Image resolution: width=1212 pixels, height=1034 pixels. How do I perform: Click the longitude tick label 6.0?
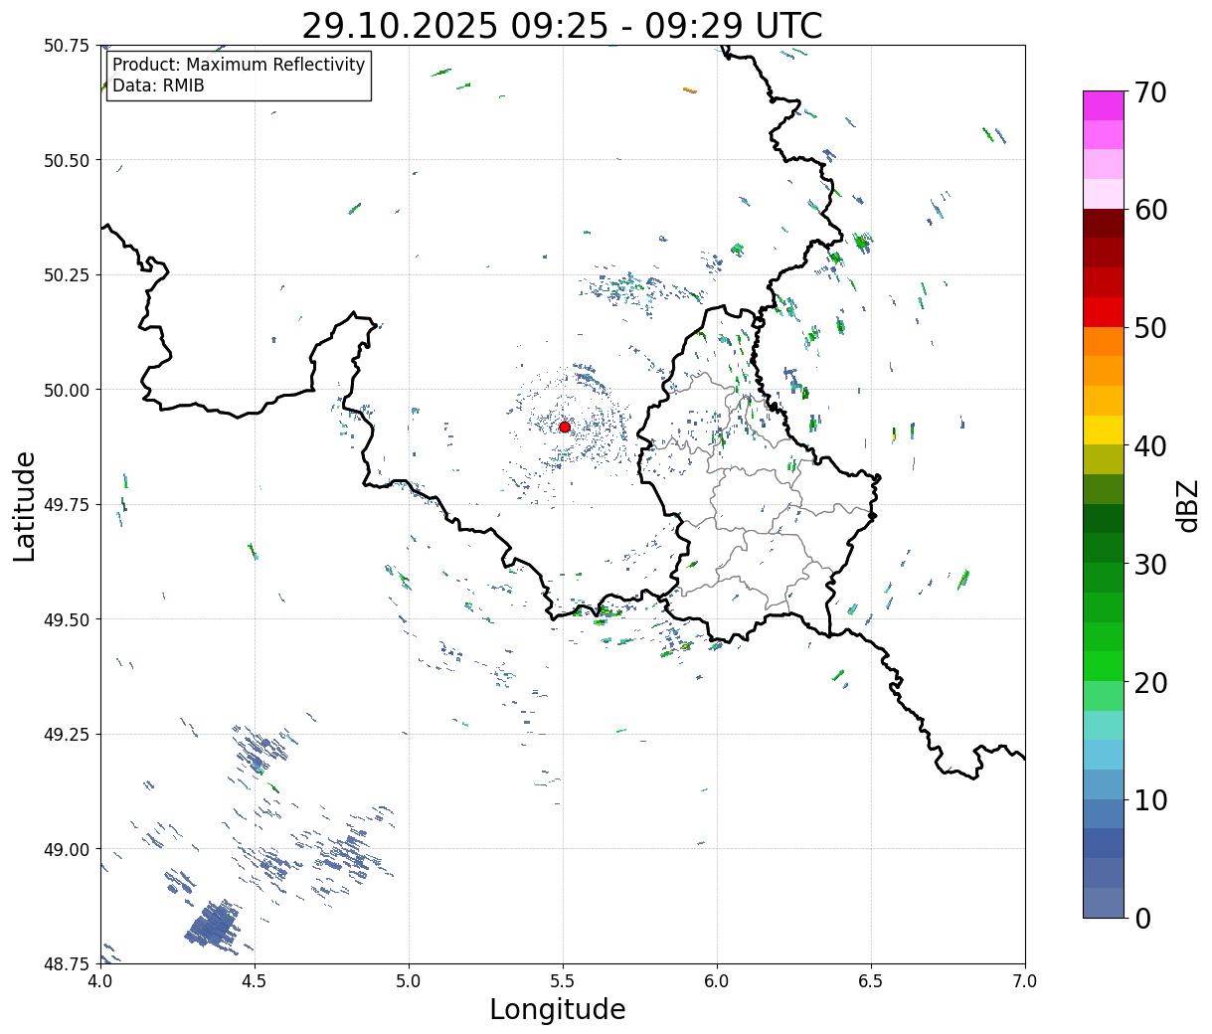coord(717,981)
